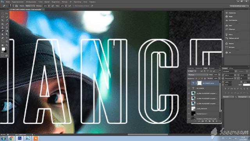Screen dimensions: 250x141
Task: Select the Horizontal Type tool
Action: tap(7, 38)
